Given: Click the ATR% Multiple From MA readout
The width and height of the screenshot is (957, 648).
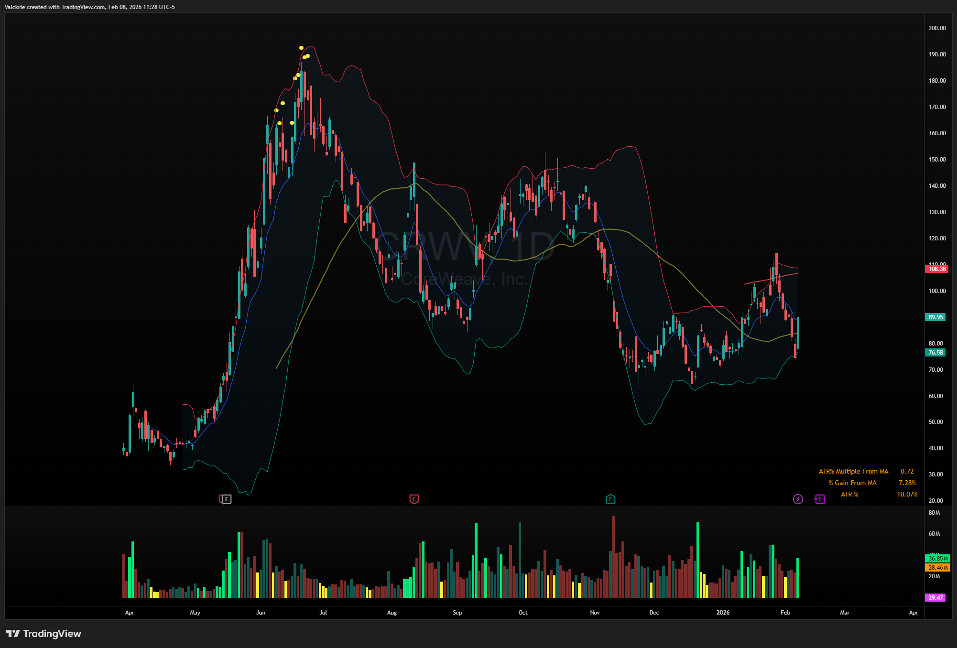Looking at the screenshot, I should coord(854,471).
